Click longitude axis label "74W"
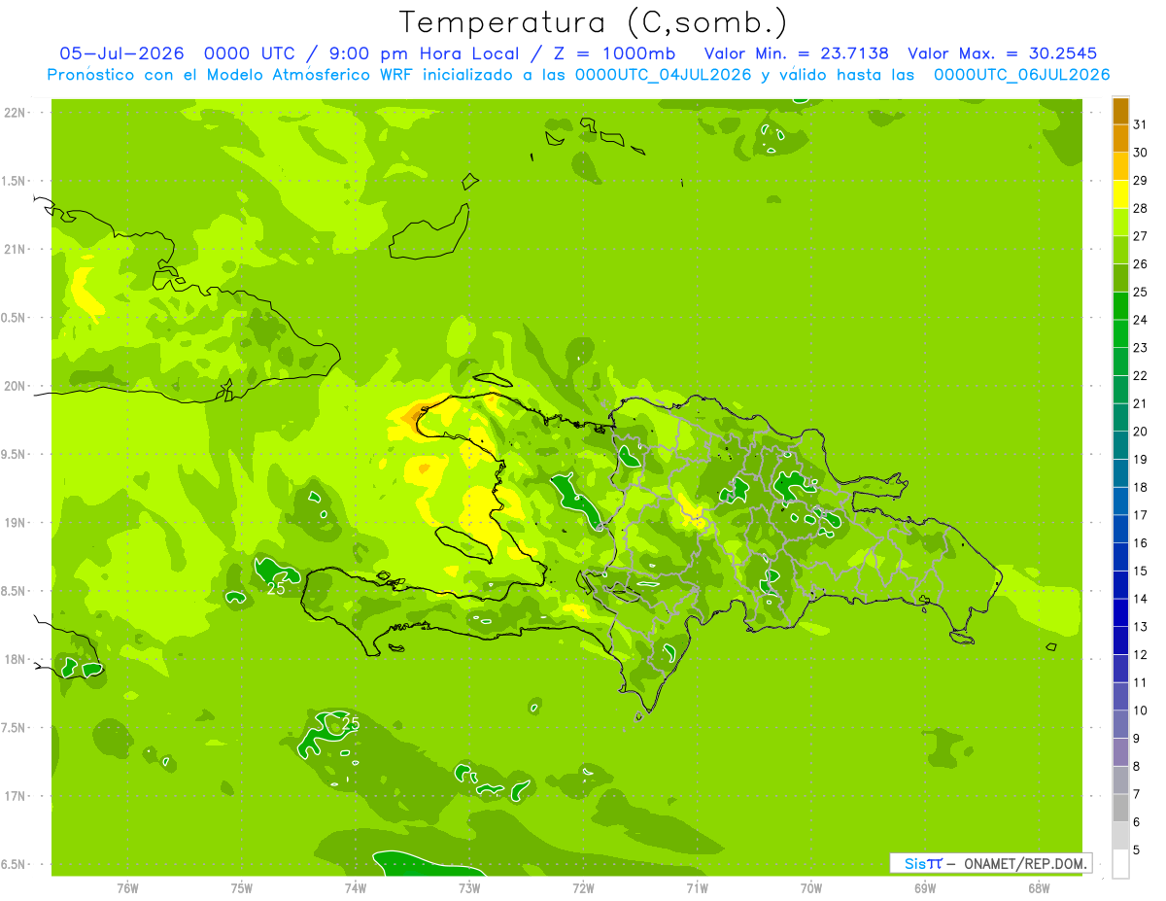The height and width of the screenshot is (901, 1166). pyautogui.click(x=355, y=887)
